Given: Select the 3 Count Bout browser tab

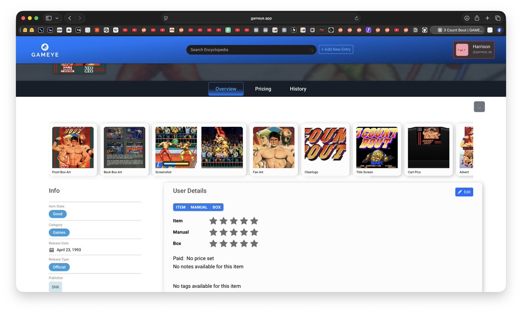Looking at the screenshot, I should point(457,30).
